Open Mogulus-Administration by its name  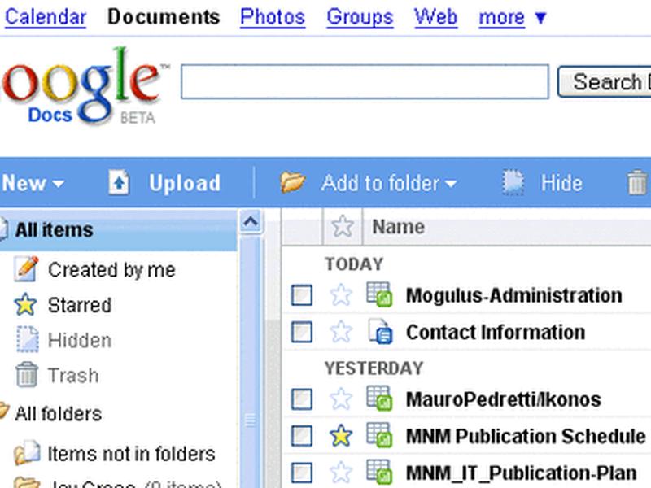tap(514, 295)
